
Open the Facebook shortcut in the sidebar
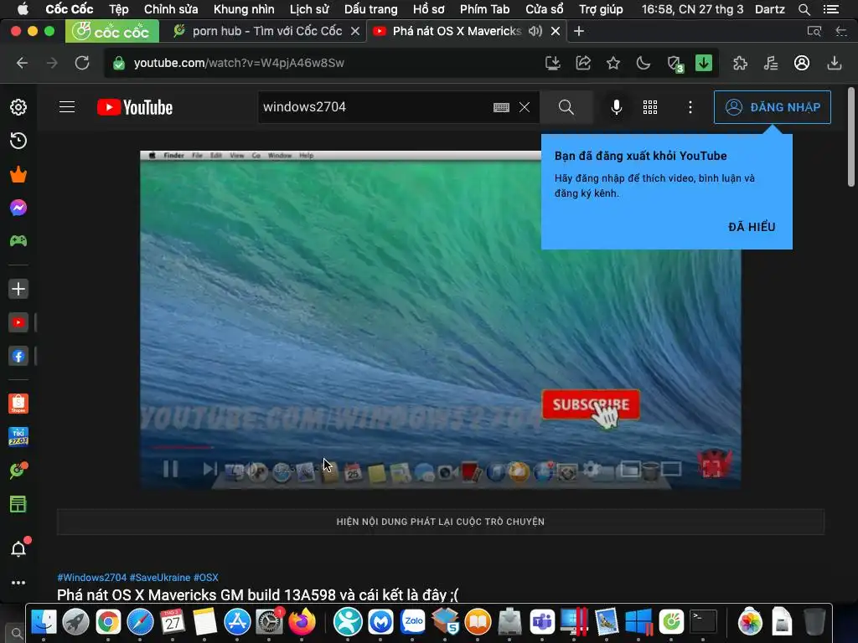pos(18,357)
